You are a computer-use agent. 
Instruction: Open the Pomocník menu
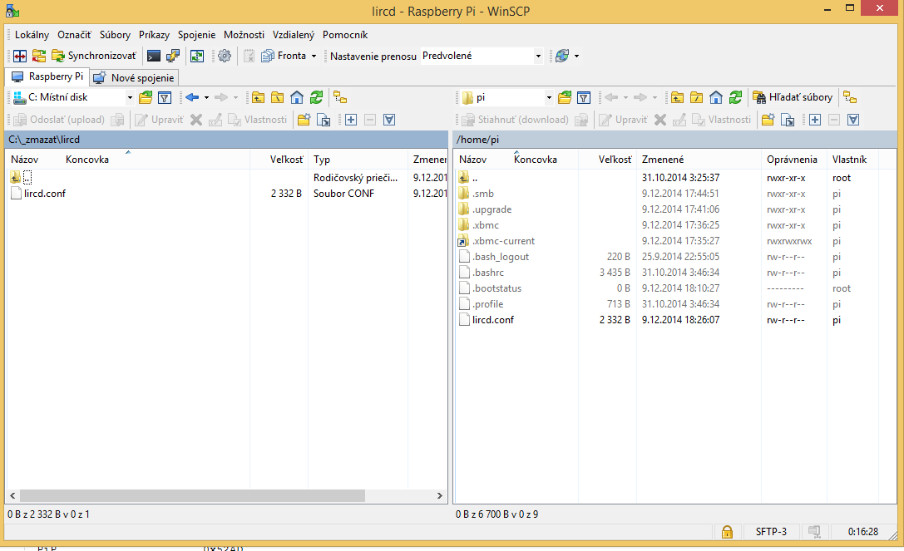click(x=345, y=35)
